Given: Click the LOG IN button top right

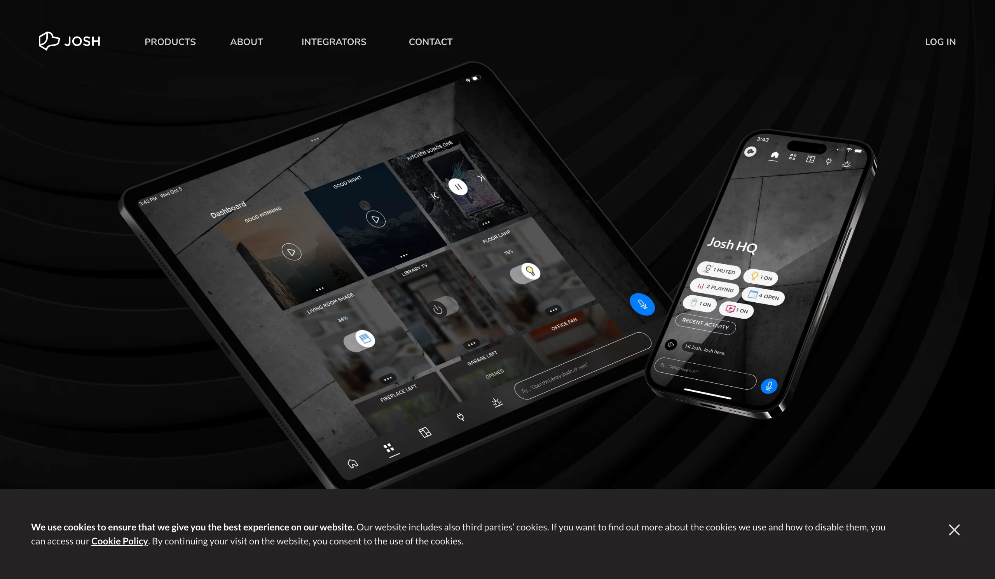Looking at the screenshot, I should (941, 41).
